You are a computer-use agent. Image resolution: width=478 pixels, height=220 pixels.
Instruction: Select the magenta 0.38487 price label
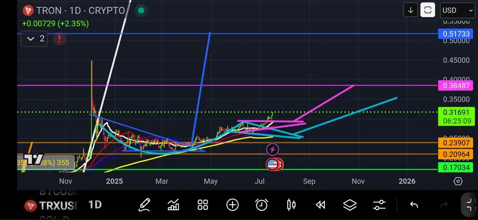(457, 86)
